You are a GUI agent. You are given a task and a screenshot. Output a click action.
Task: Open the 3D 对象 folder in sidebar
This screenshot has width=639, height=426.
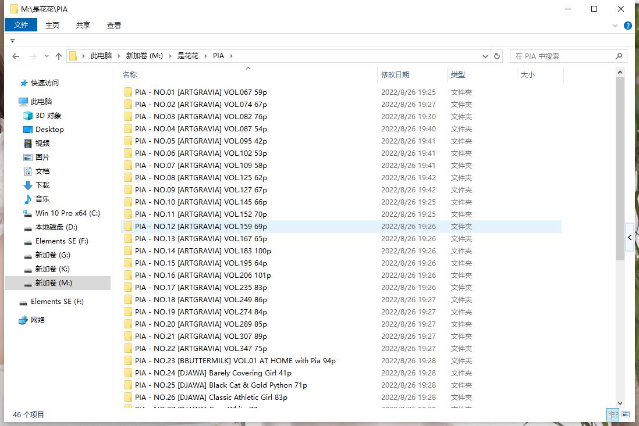pyautogui.click(x=48, y=116)
